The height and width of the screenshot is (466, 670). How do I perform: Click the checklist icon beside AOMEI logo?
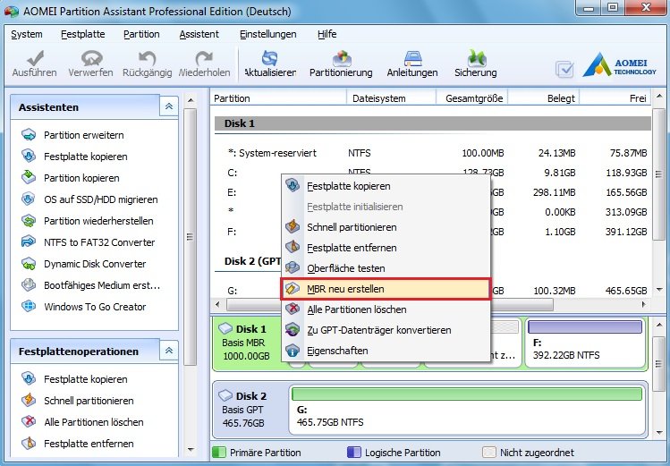tap(564, 69)
